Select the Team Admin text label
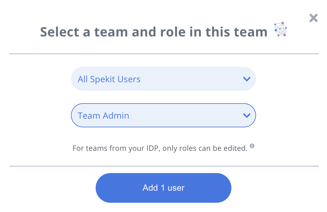 [103, 116]
